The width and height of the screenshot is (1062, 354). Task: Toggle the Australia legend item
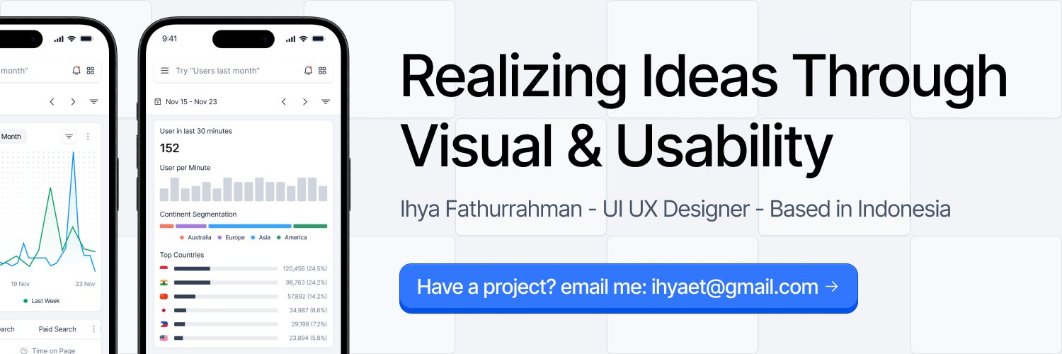coord(196,238)
